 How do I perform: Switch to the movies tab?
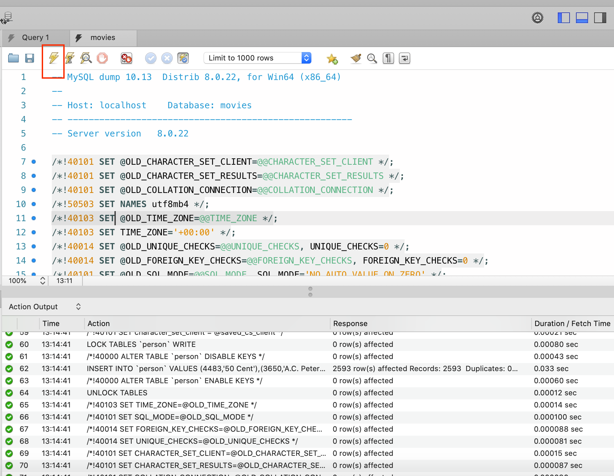tap(103, 38)
